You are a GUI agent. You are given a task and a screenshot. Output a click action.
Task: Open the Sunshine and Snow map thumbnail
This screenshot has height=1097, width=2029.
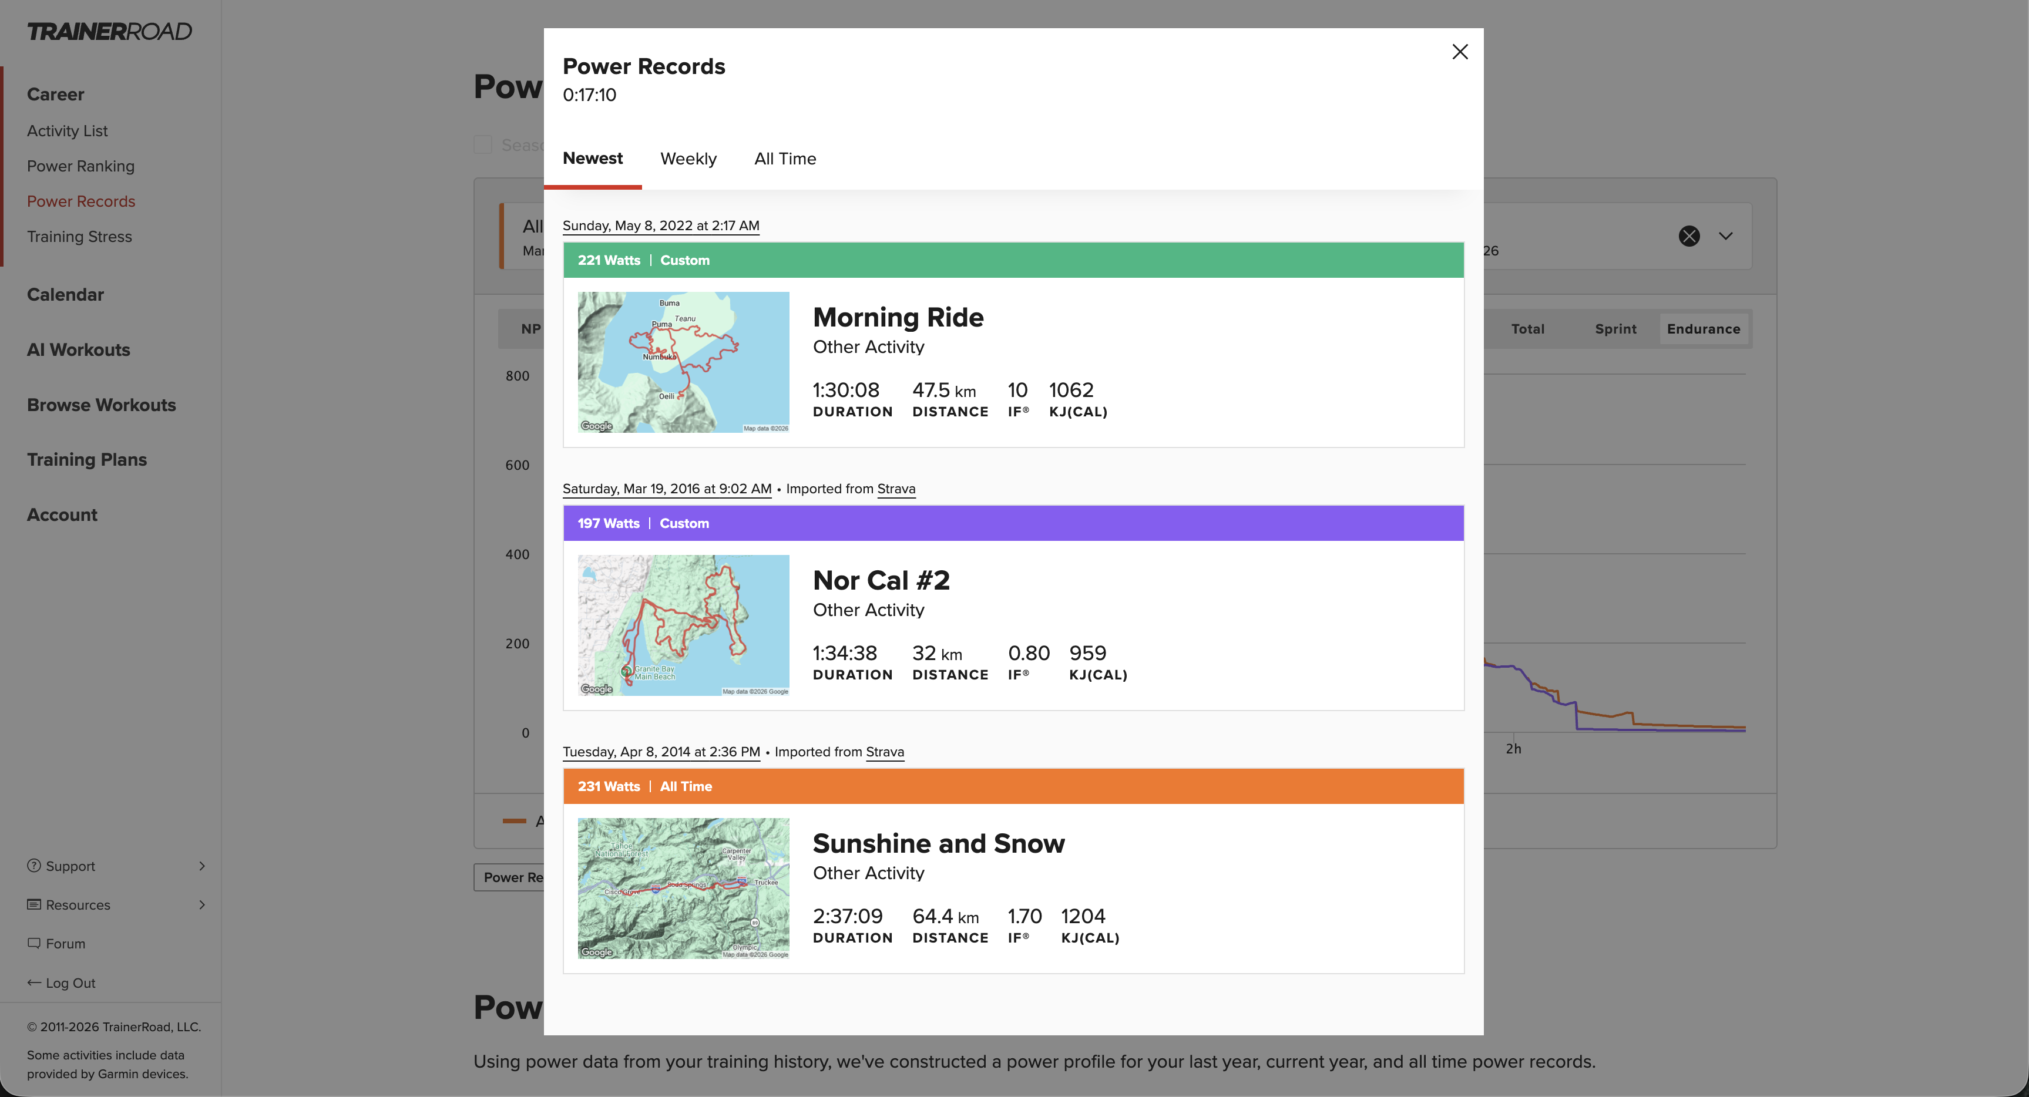684,889
